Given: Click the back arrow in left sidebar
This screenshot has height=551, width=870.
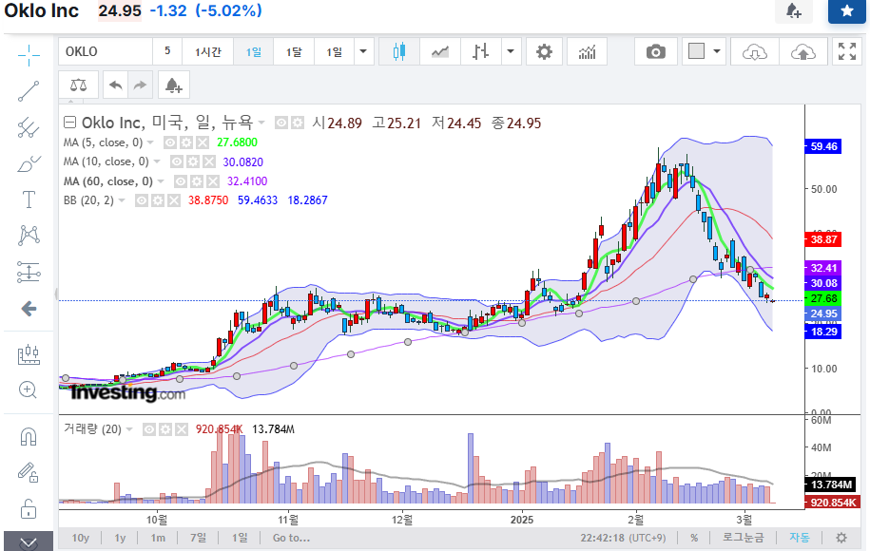Looking at the screenshot, I should 29,309.
